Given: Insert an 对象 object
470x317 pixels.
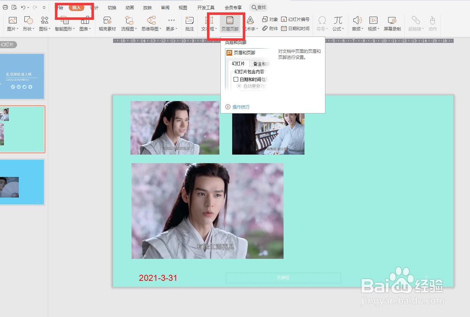Looking at the screenshot, I should tap(270, 20).
